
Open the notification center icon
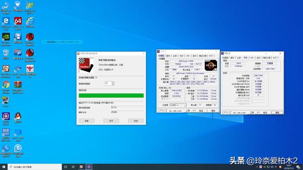coord(298,167)
